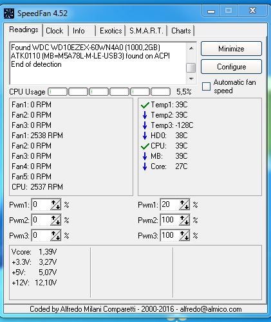This screenshot has height=322, width=271.
Task: View the Charts tab
Action: pos(181,31)
